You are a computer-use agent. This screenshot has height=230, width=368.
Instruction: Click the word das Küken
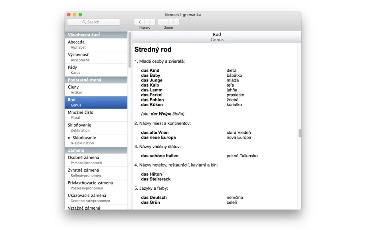(x=152, y=105)
